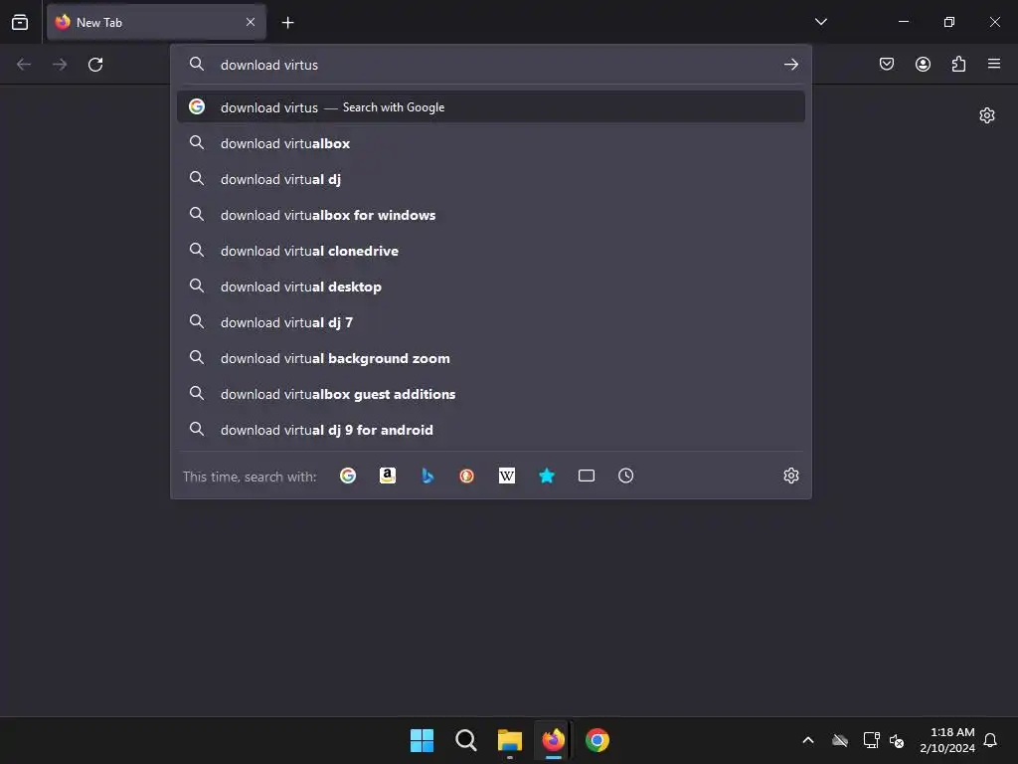Click OneDrive cloud tray icon

click(840, 740)
